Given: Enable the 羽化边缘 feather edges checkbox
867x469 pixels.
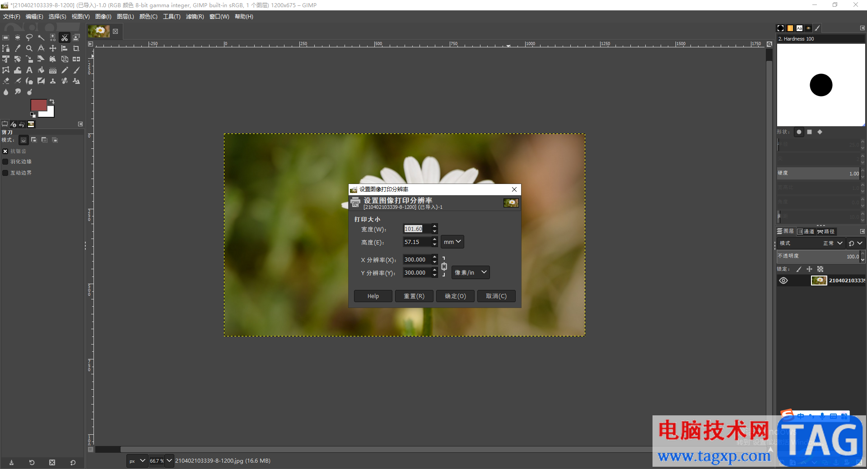Looking at the screenshot, I should [5, 161].
